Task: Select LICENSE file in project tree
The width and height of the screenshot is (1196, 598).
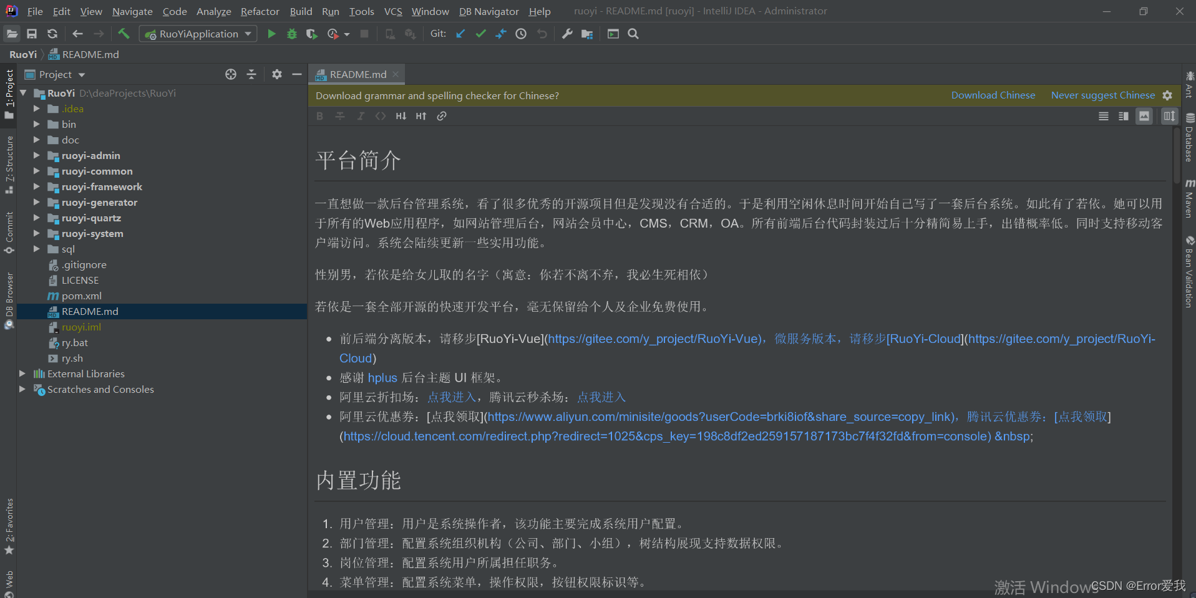Action: click(80, 280)
